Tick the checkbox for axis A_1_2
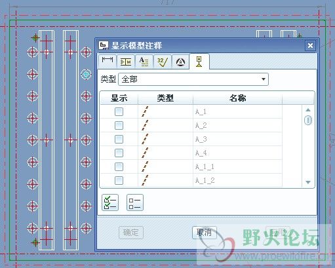This screenshot has height=268, width=335. click(119, 181)
